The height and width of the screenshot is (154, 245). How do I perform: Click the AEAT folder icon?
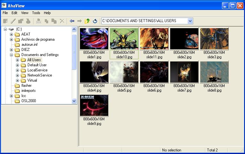[x=17, y=34]
